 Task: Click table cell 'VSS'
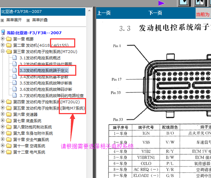pos(146,142)
